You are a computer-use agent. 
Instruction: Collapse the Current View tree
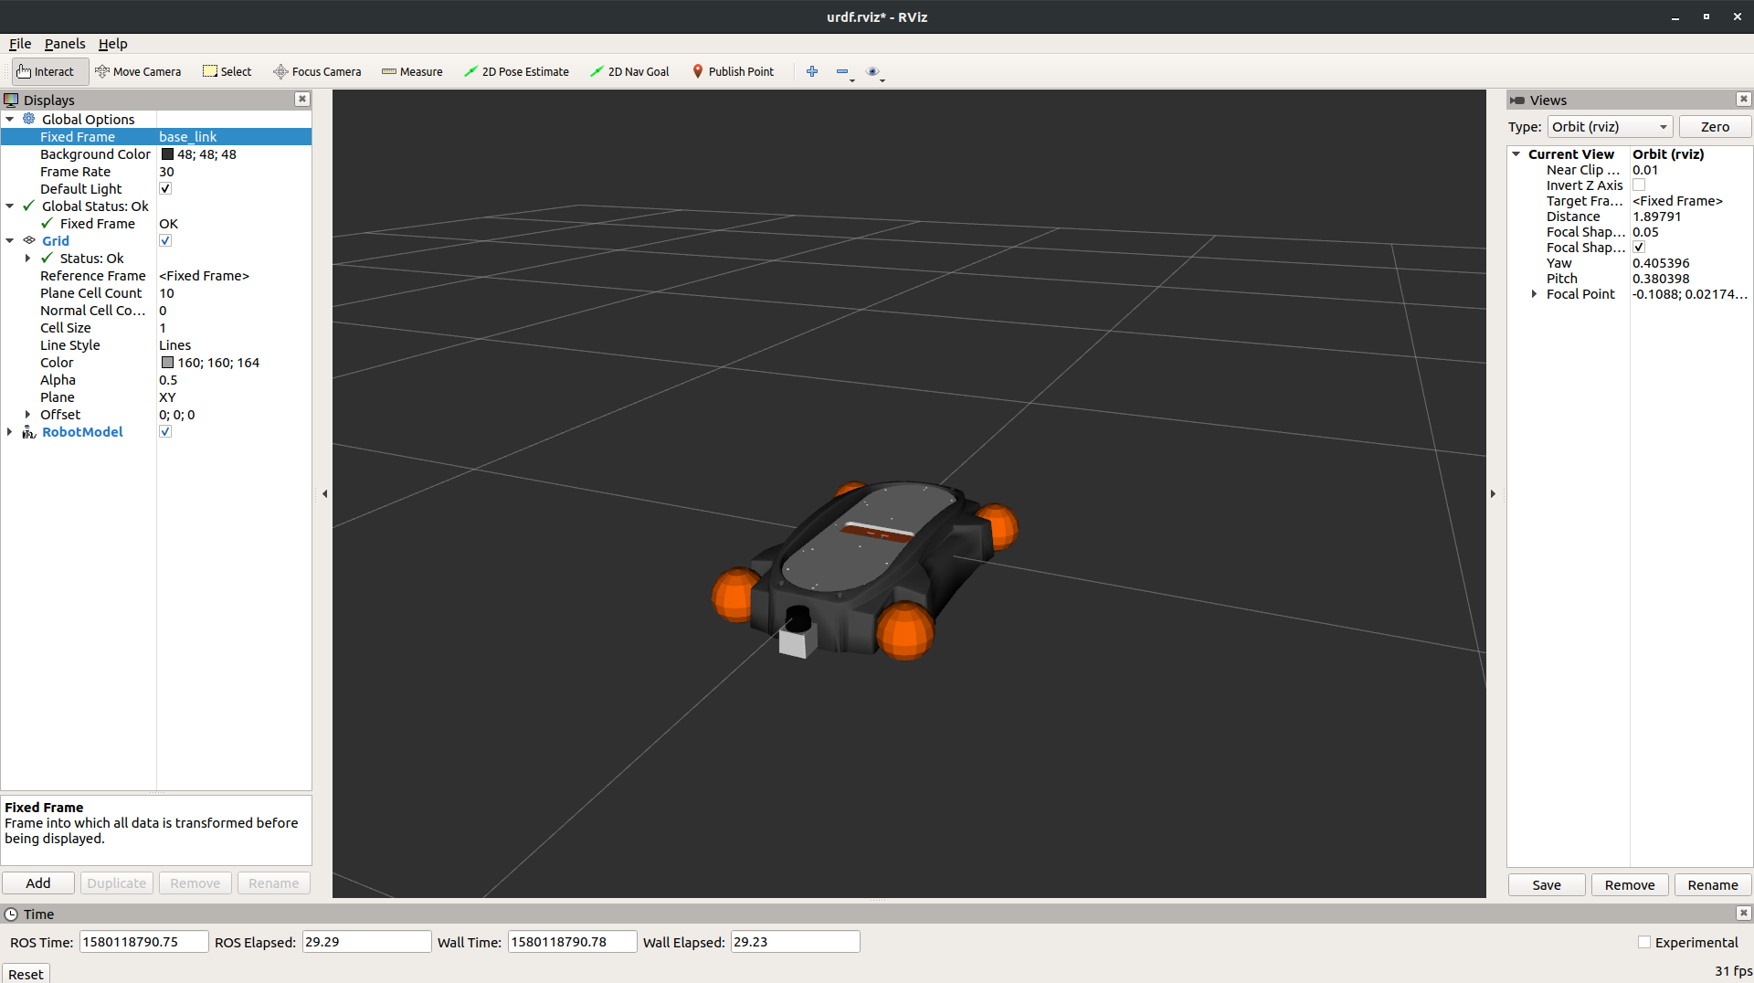1516,153
